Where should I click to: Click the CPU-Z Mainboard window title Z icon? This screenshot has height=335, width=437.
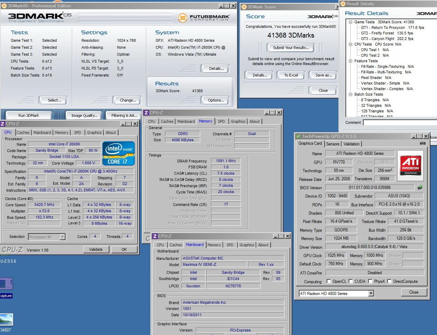click(x=155, y=236)
